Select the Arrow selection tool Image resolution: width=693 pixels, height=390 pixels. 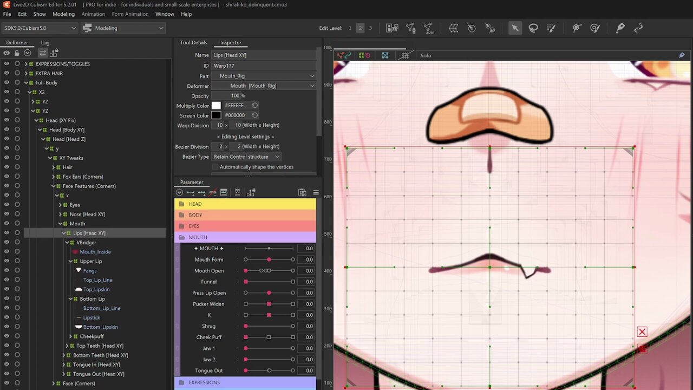pyautogui.click(x=515, y=28)
